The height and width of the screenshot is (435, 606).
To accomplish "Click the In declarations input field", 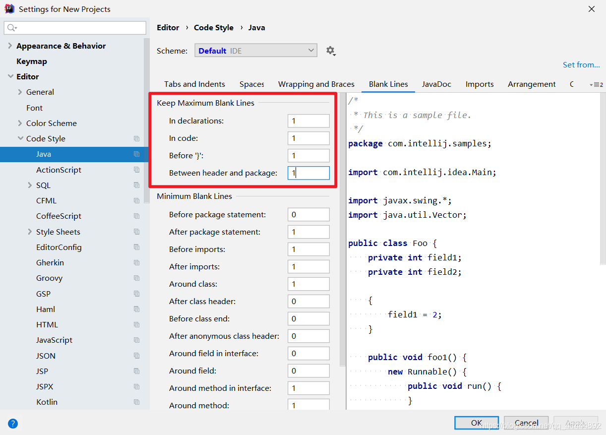I will coord(308,121).
